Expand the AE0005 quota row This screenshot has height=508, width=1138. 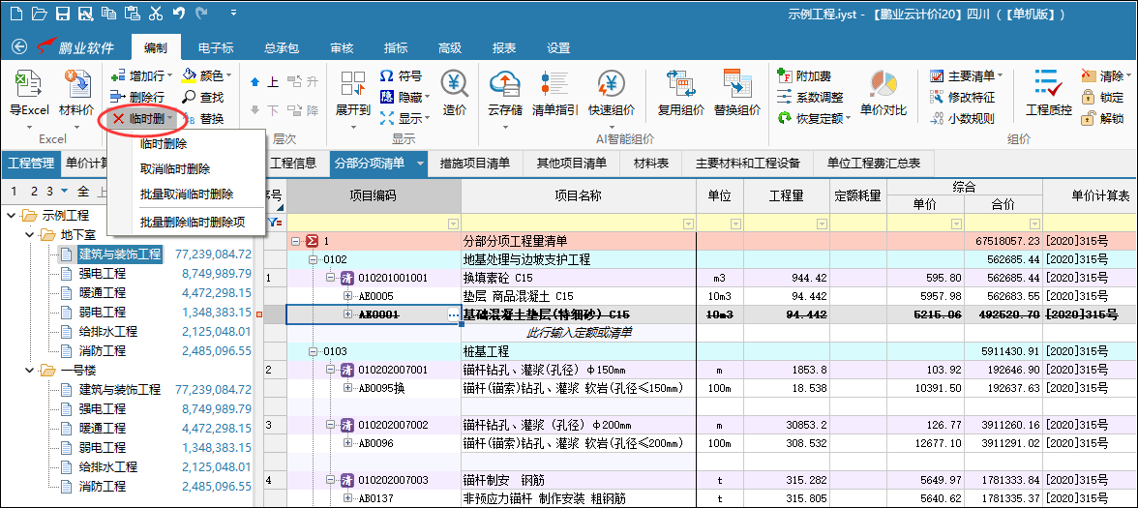pos(348,296)
